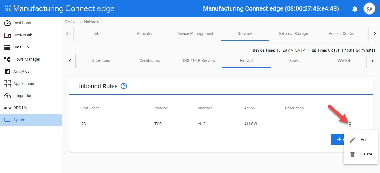
Task: Open Access Control tab
Action: 342,34
